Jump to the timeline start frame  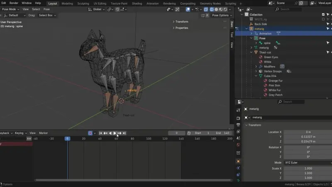pyautogui.click(x=101, y=133)
